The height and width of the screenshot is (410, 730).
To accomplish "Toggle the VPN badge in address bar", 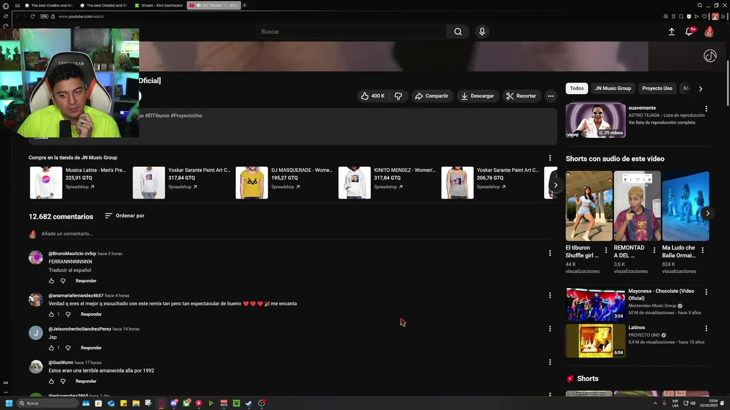I will (44, 17).
